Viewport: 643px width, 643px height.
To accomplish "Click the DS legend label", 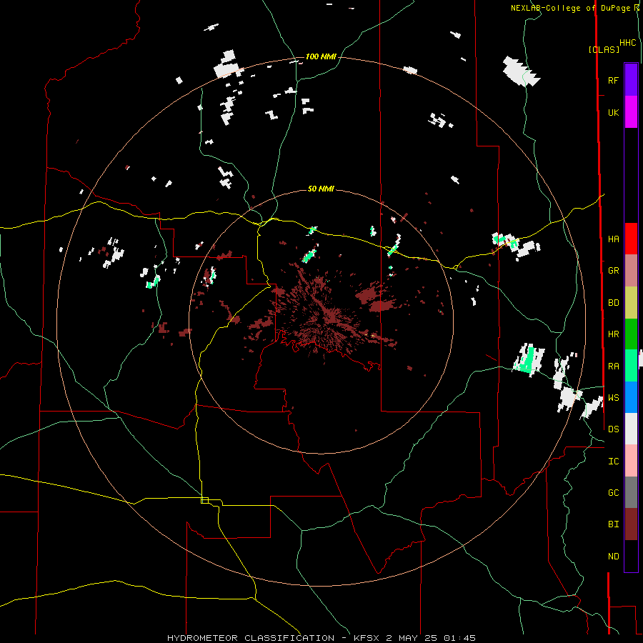I will pyautogui.click(x=613, y=429).
